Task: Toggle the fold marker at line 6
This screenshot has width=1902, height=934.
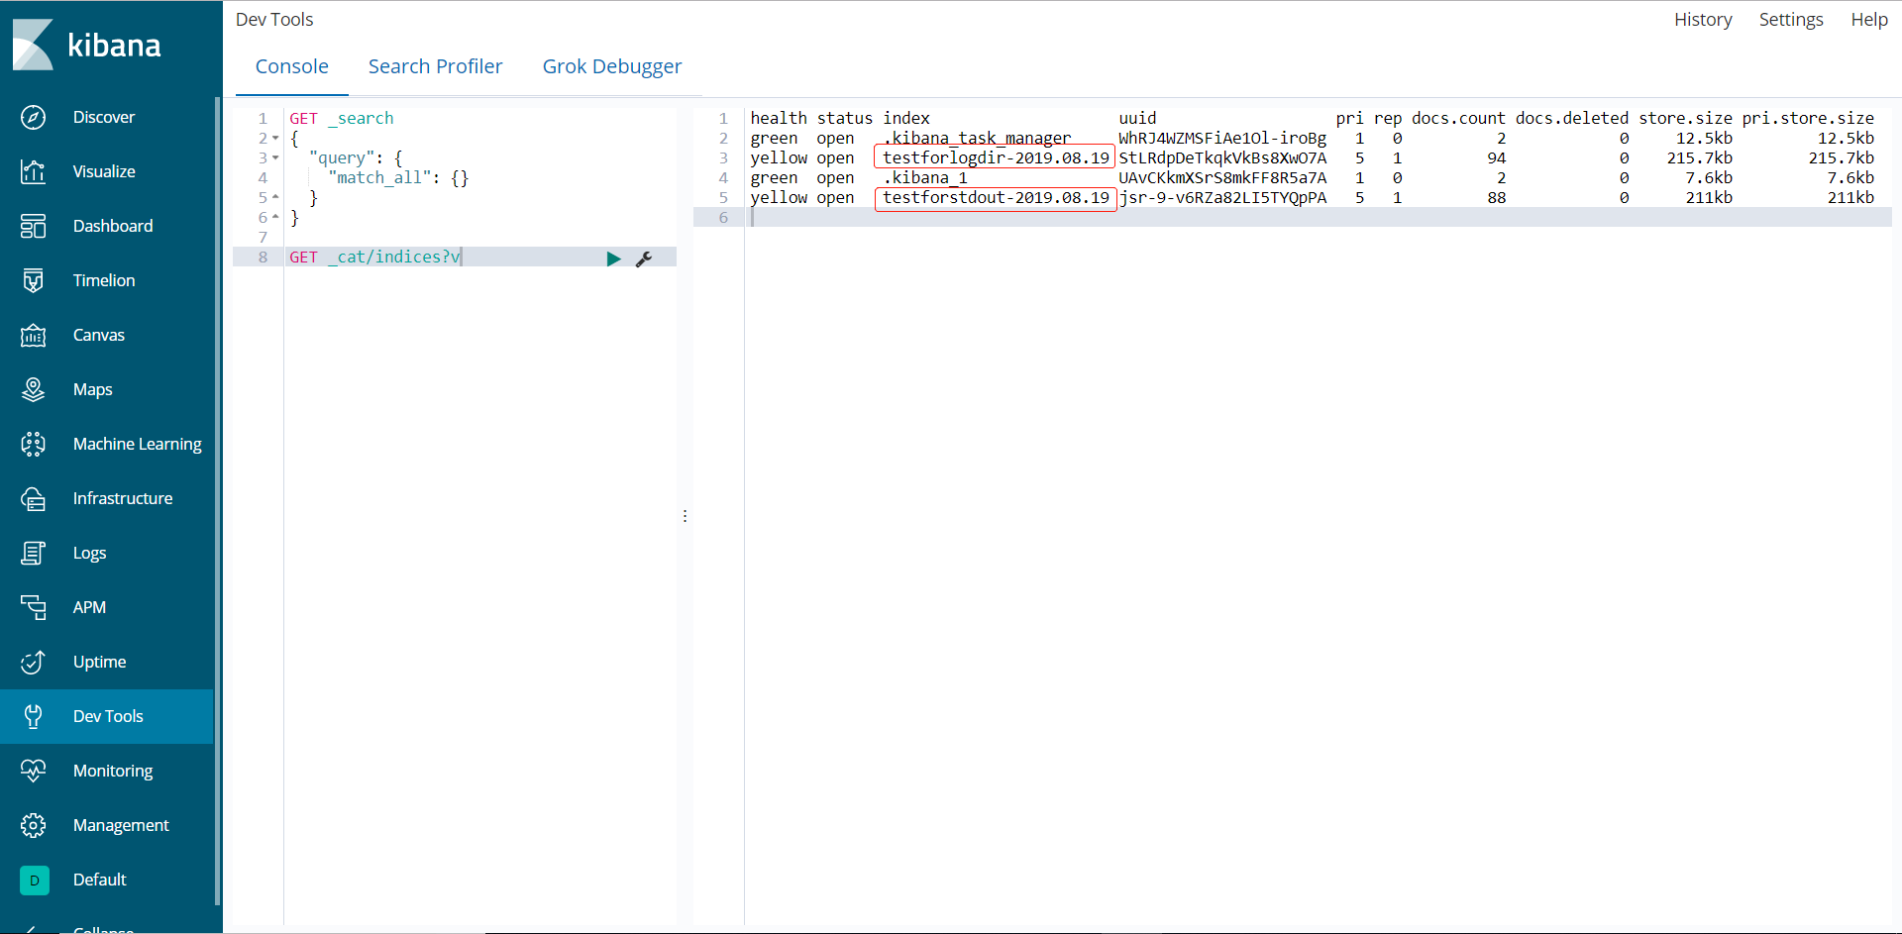Action: click(x=275, y=218)
